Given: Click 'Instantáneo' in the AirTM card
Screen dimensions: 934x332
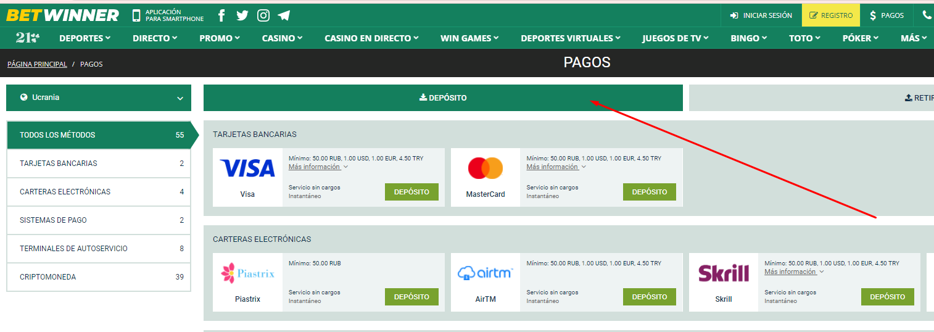Looking at the screenshot, I should [543, 301].
